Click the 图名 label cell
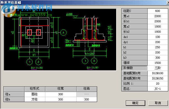Viewport: 169px width, 109px height. [135, 89]
